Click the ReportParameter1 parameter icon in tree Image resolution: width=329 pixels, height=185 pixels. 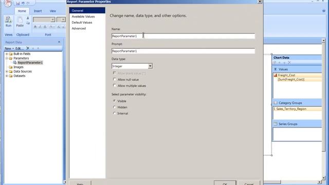pyautogui.click(x=15, y=63)
